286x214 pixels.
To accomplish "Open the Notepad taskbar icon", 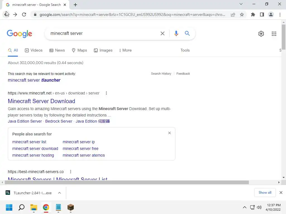I will 58,207.
